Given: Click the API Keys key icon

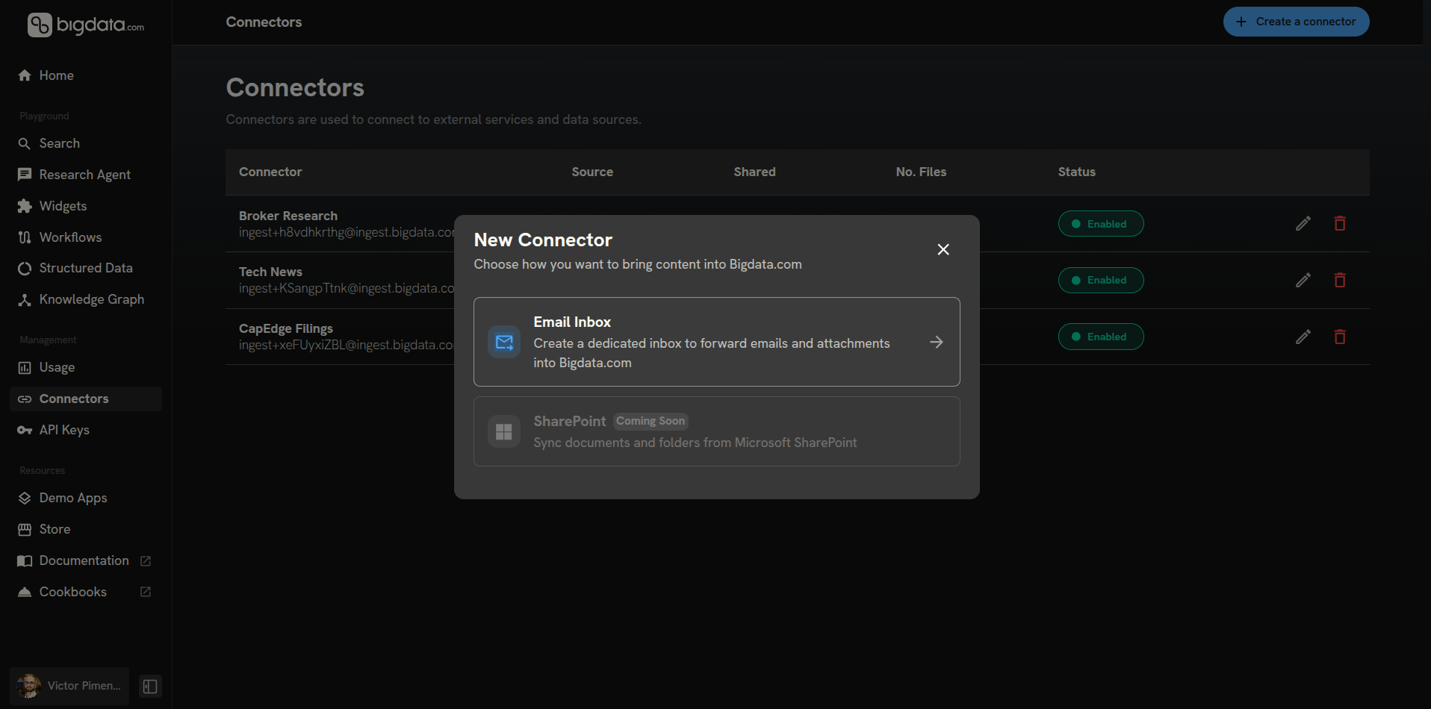Looking at the screenshot, I should (25, 430).
